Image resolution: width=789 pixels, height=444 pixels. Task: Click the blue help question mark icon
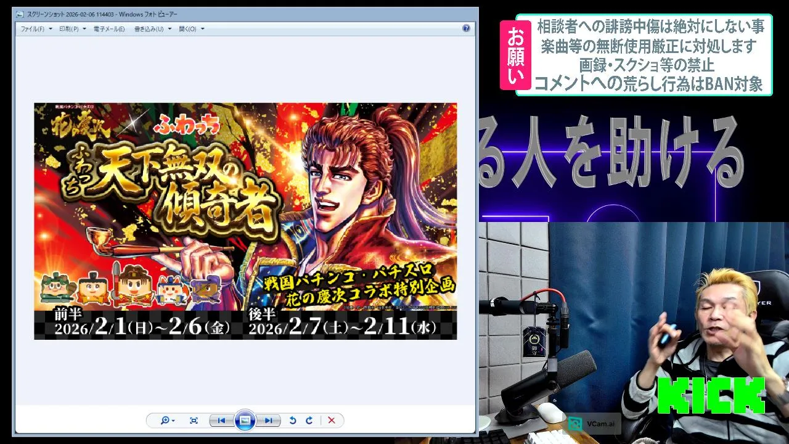[466, 28]
